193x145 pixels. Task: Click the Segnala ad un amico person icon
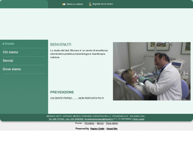90,4
